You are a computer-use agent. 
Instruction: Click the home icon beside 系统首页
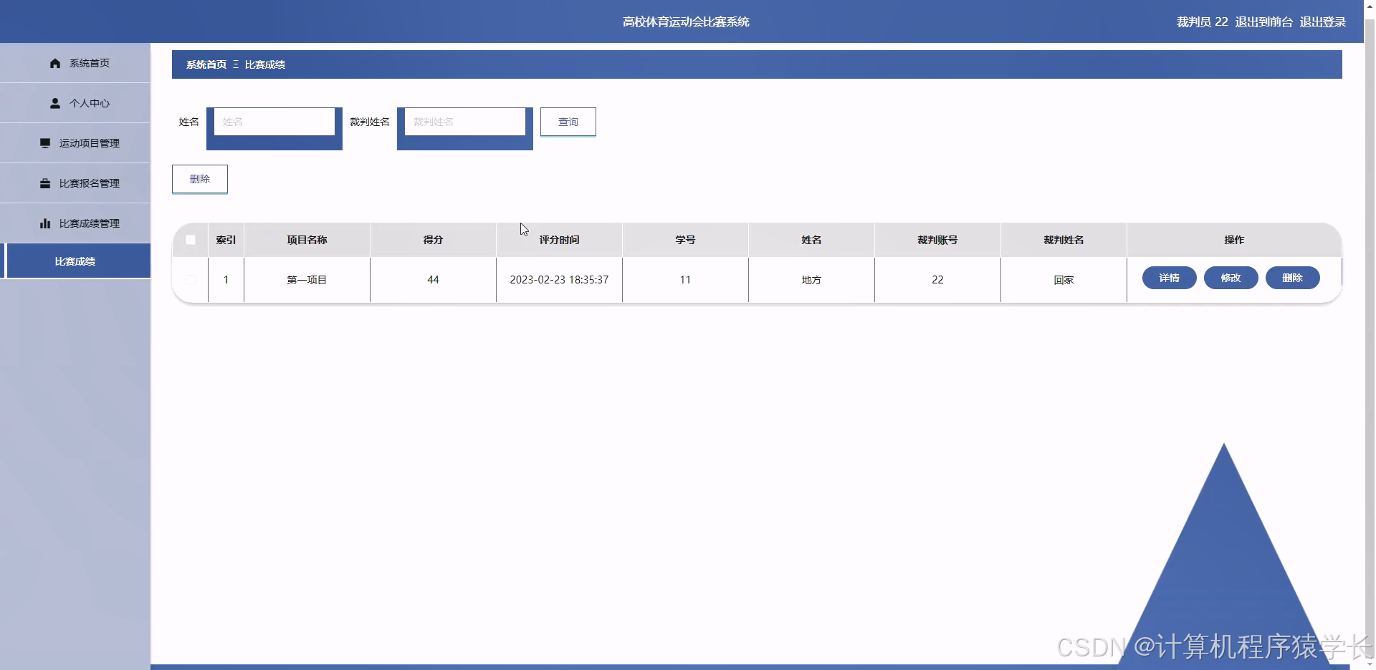click(55, 63)
